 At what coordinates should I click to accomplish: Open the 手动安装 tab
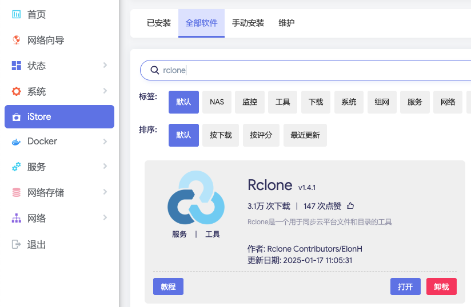tap(248, 23)
